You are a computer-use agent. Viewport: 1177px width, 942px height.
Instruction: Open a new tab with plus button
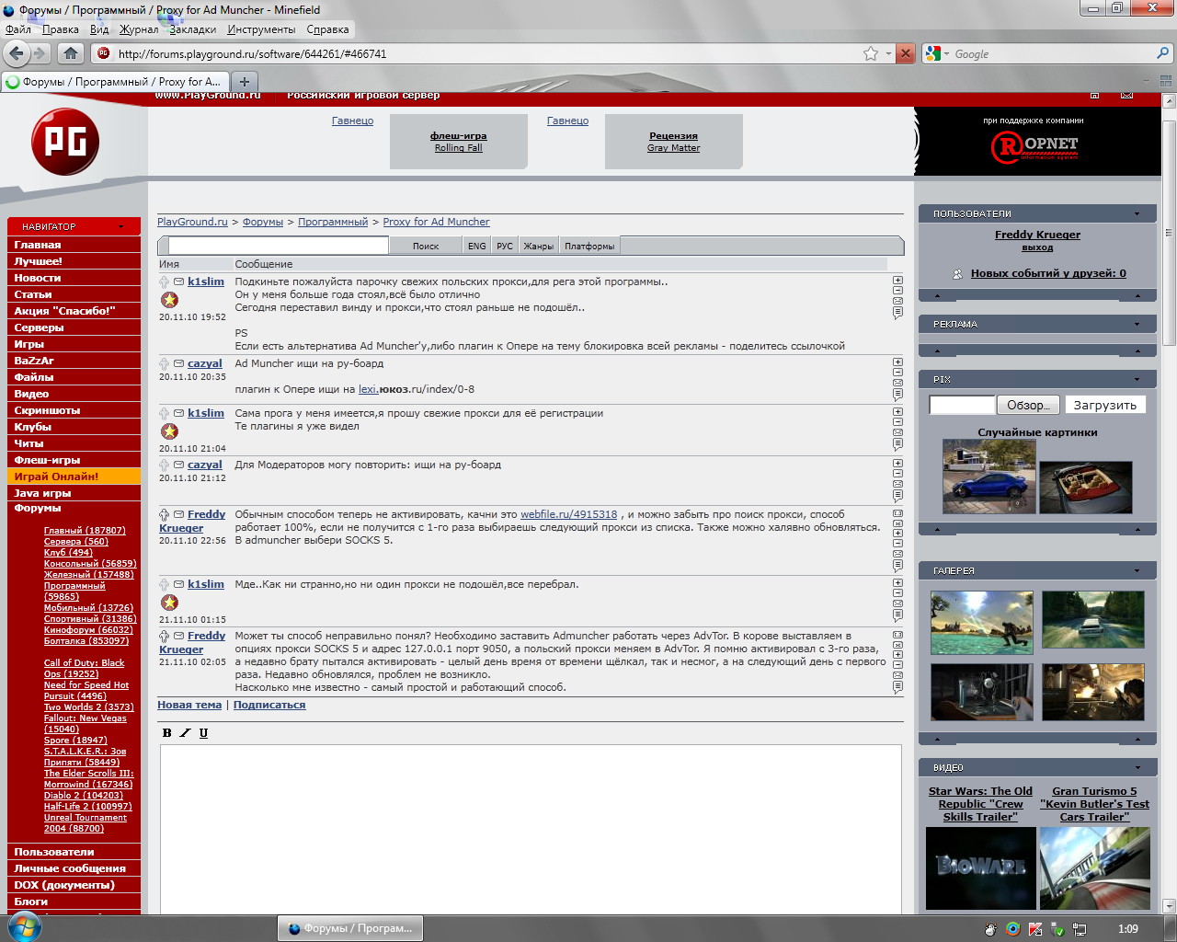(244, 81)
